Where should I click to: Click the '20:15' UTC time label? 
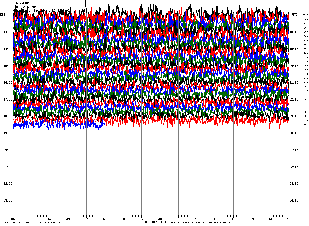tap(294, 66)
